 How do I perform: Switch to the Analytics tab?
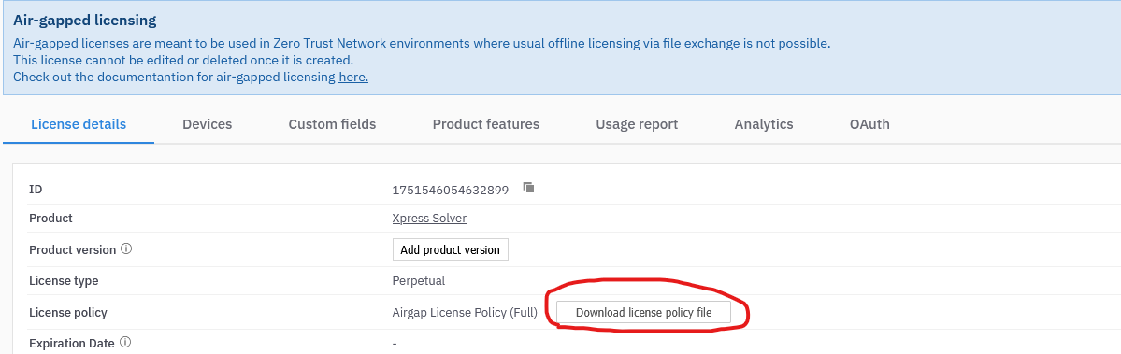coord(764,124)
